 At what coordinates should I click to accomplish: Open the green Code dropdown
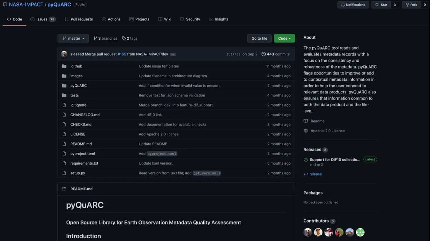(284, 38)
